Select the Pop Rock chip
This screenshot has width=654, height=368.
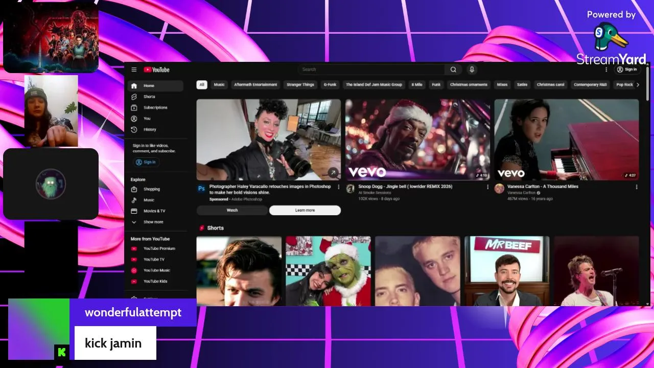click(x=624, y=85)
